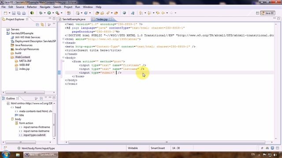This screenshot has width=282, height=158.
Task: Click Smart Insert in status bar
Action: [x=158, y=148]
